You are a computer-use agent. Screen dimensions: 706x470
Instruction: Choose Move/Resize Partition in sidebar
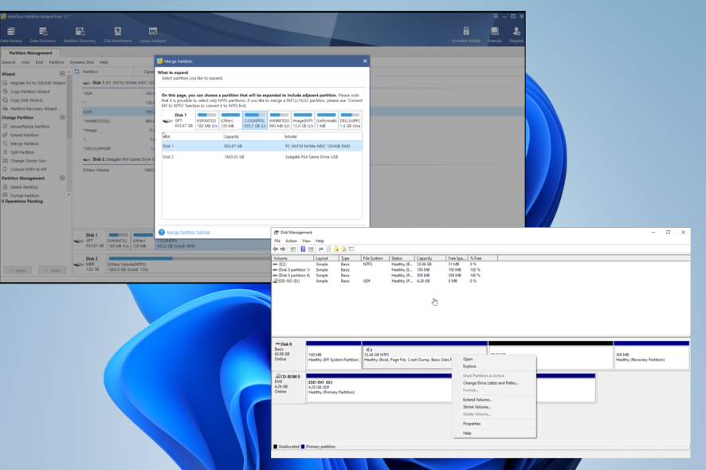[x=30, y=127]
